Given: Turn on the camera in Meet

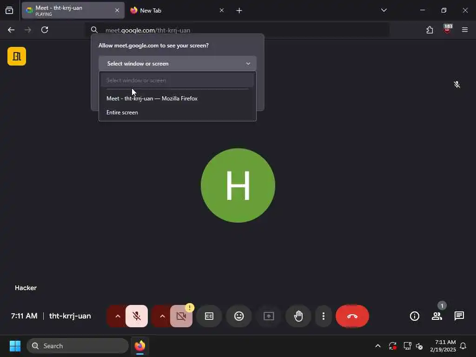Looking at the screenshot, I should click(x=181, y=316).
